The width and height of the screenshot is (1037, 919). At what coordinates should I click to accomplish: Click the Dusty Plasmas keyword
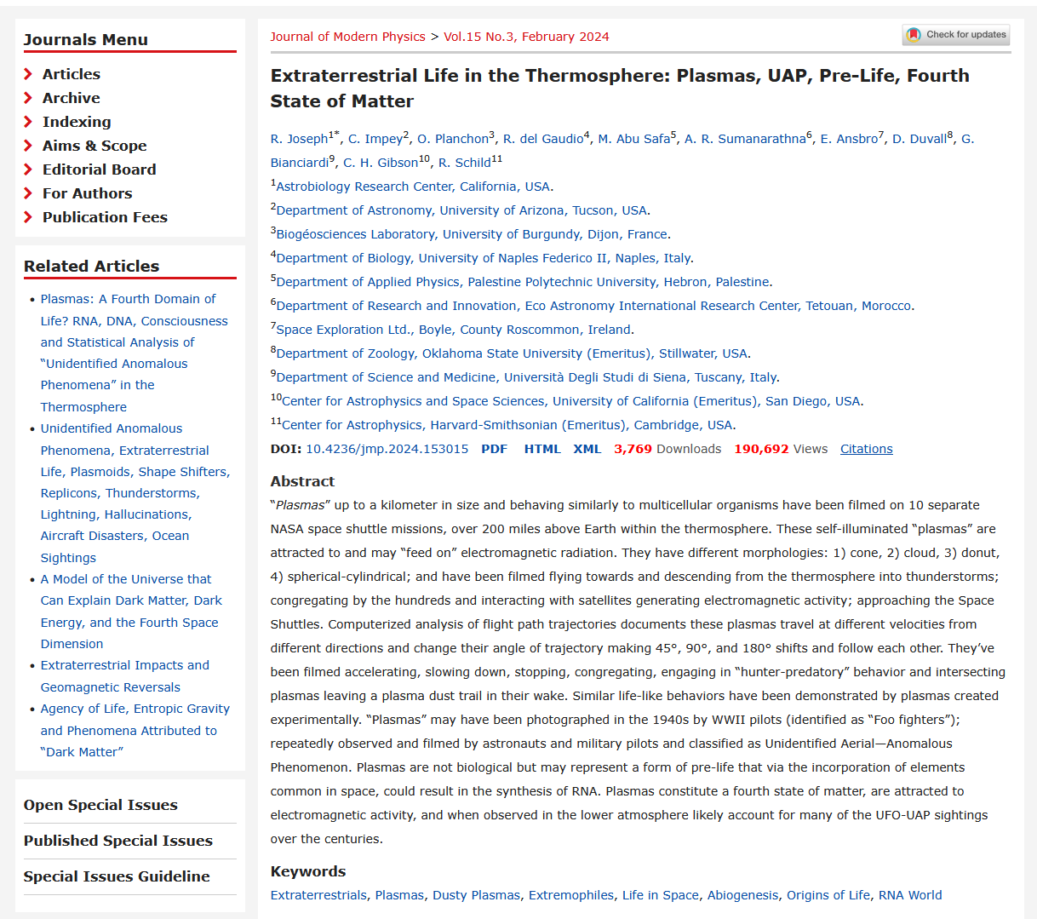point(476,895)
